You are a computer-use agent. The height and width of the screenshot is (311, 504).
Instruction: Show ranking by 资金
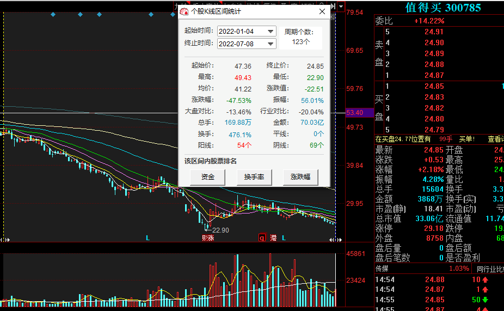[208, 177]
